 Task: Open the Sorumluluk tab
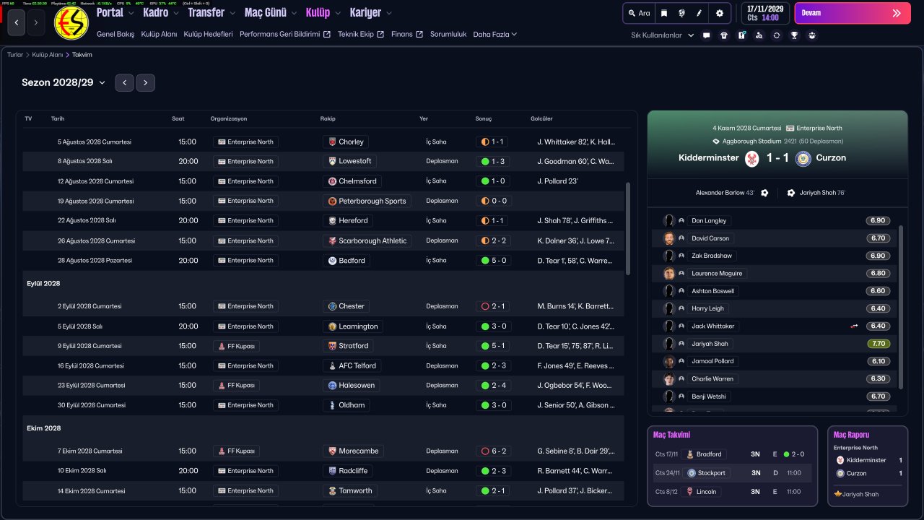pyautogui.click(x=448, y=35)
